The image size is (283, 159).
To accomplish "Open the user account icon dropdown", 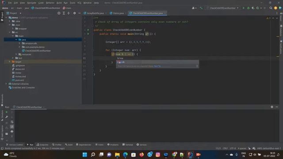I will 194,8.
